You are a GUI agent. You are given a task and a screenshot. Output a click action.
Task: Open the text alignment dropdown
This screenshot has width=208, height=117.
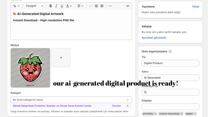point(80,6)
